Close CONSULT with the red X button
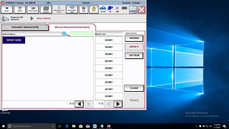 point(141,10)
